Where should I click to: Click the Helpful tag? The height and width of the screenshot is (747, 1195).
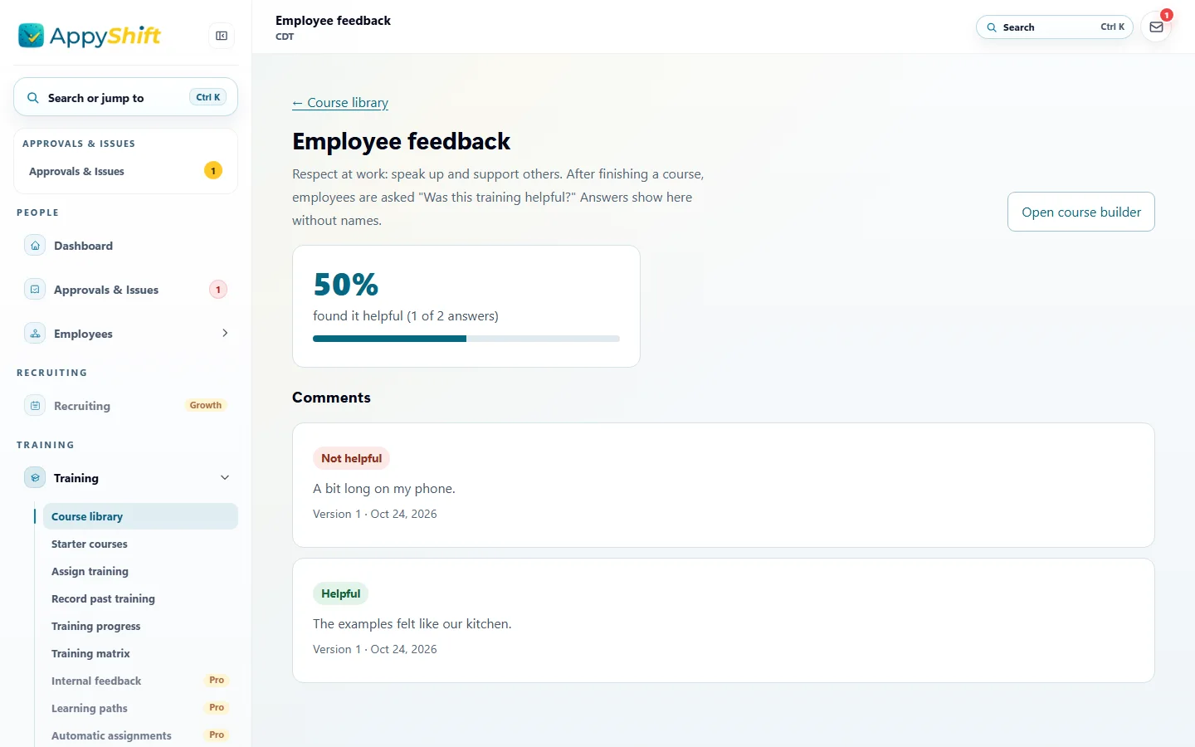coord(340,593)
